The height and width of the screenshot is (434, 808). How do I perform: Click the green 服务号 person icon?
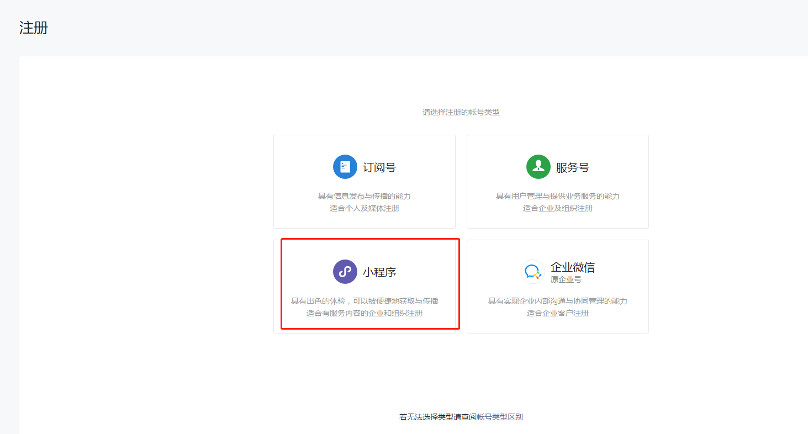pyautogui.click(x=538, y=167)
